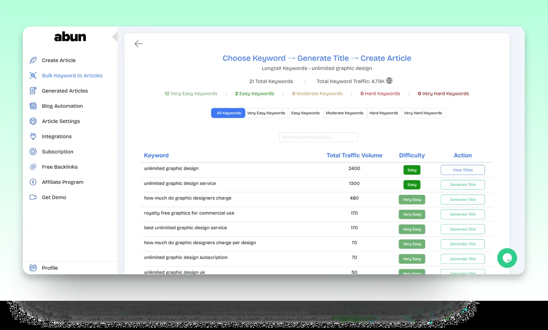Click the Integrations plug icon
The height and width of the screenshot is (330, 548).
coord(33,136)
